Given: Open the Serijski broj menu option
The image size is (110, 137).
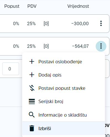Looking at the screenshot, I should [64, 101].
